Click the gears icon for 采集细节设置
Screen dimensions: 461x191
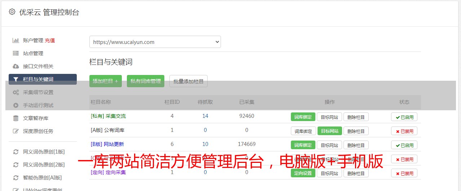point(16,92)
